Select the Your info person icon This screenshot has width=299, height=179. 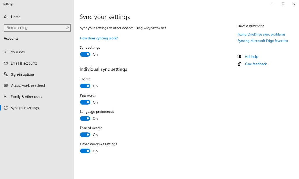click(x=6, y=52)
